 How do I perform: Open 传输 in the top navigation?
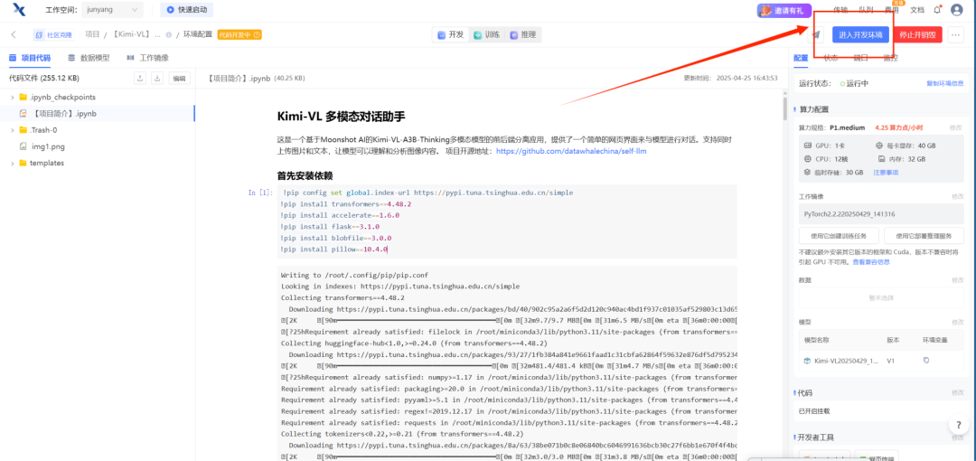(840, 10)
